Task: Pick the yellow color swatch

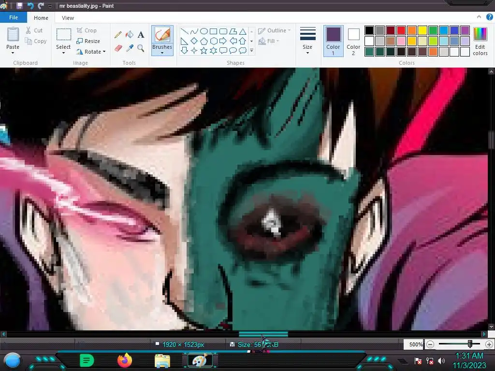Action: 422,30
